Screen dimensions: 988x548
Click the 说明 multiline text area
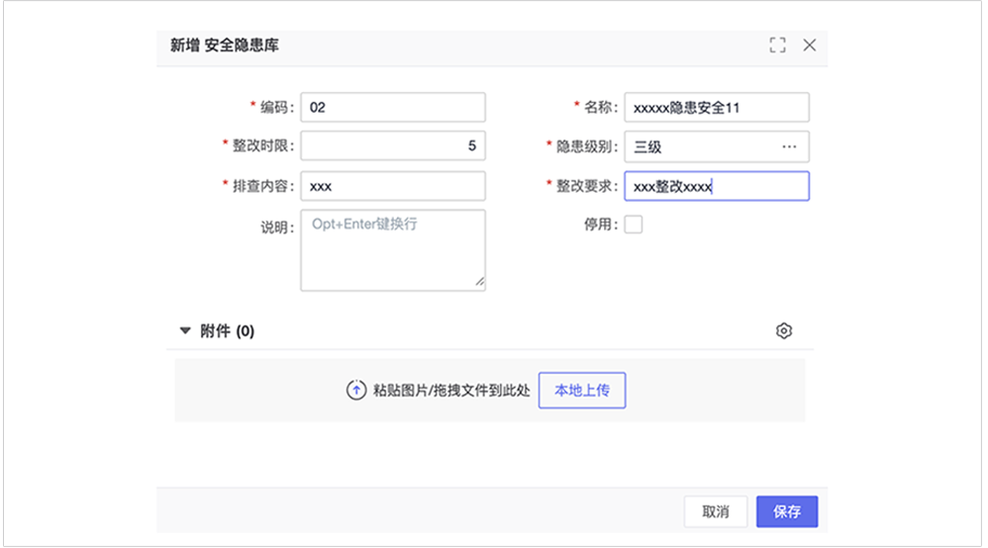(393, 249)
